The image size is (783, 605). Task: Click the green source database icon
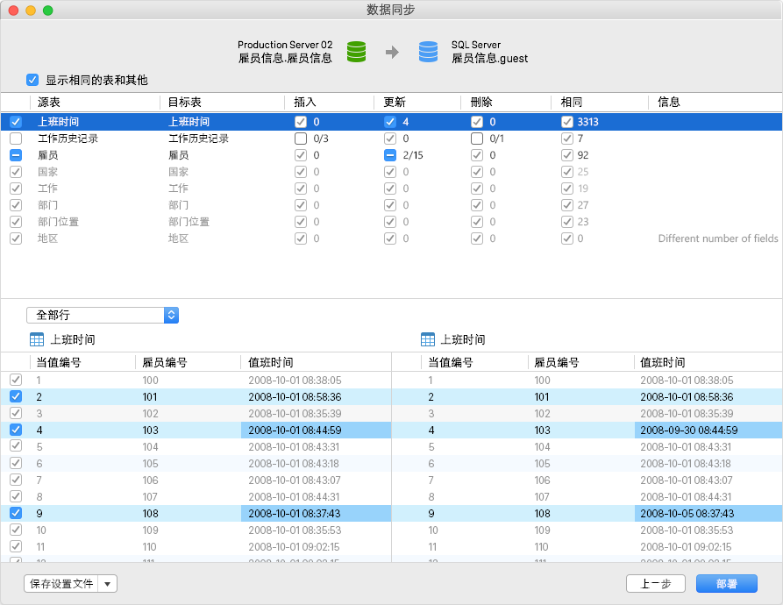coord(356,52)
